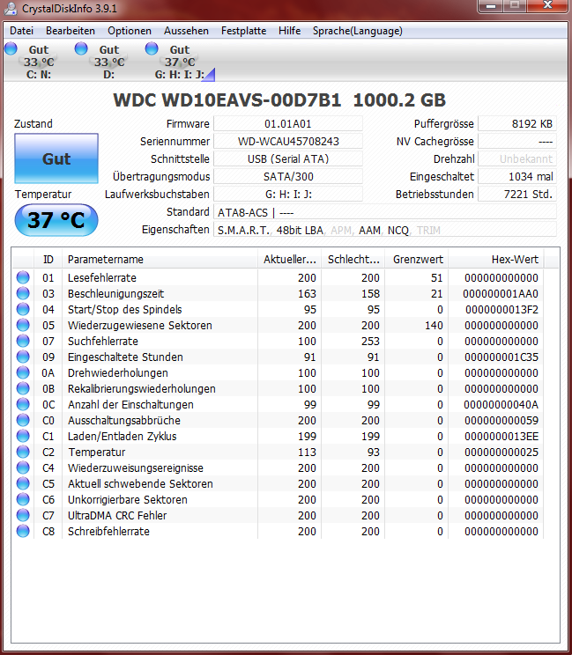The width and height of the screenshot is (572, 655).
Task: Click the Drehzahl value Unbekannt
Action: [517, 159]
